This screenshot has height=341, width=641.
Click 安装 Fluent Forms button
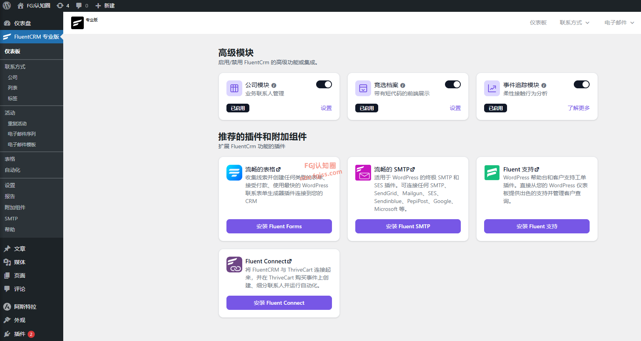[279, 226]
